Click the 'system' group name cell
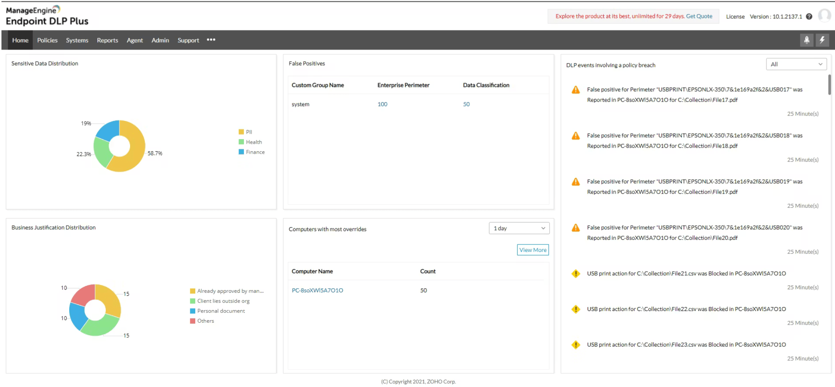 pyautogui.click(x=300, y=104)
